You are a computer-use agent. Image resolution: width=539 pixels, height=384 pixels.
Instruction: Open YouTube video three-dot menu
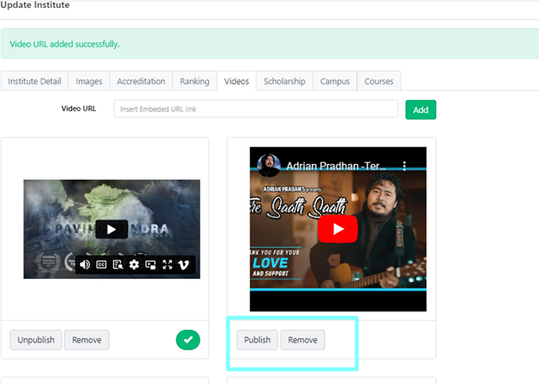click(x=404, y=166)
